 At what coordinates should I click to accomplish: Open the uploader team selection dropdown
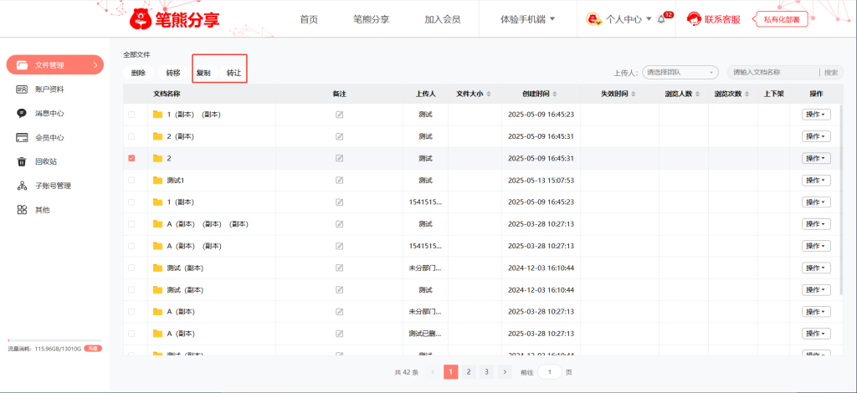(x=680, y=73)
